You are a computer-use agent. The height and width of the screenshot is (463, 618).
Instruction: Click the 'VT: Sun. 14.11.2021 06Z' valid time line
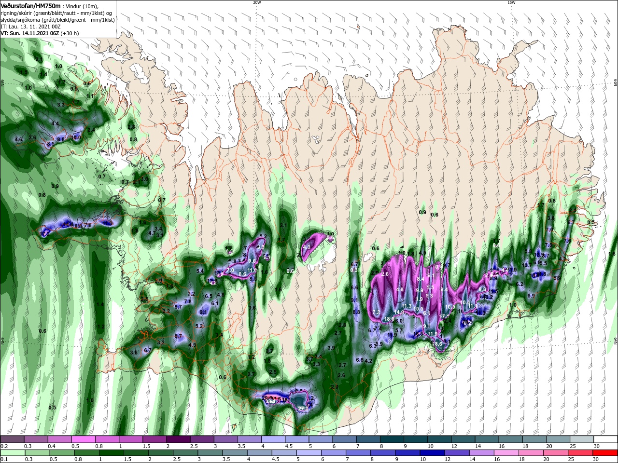[29, 33]
